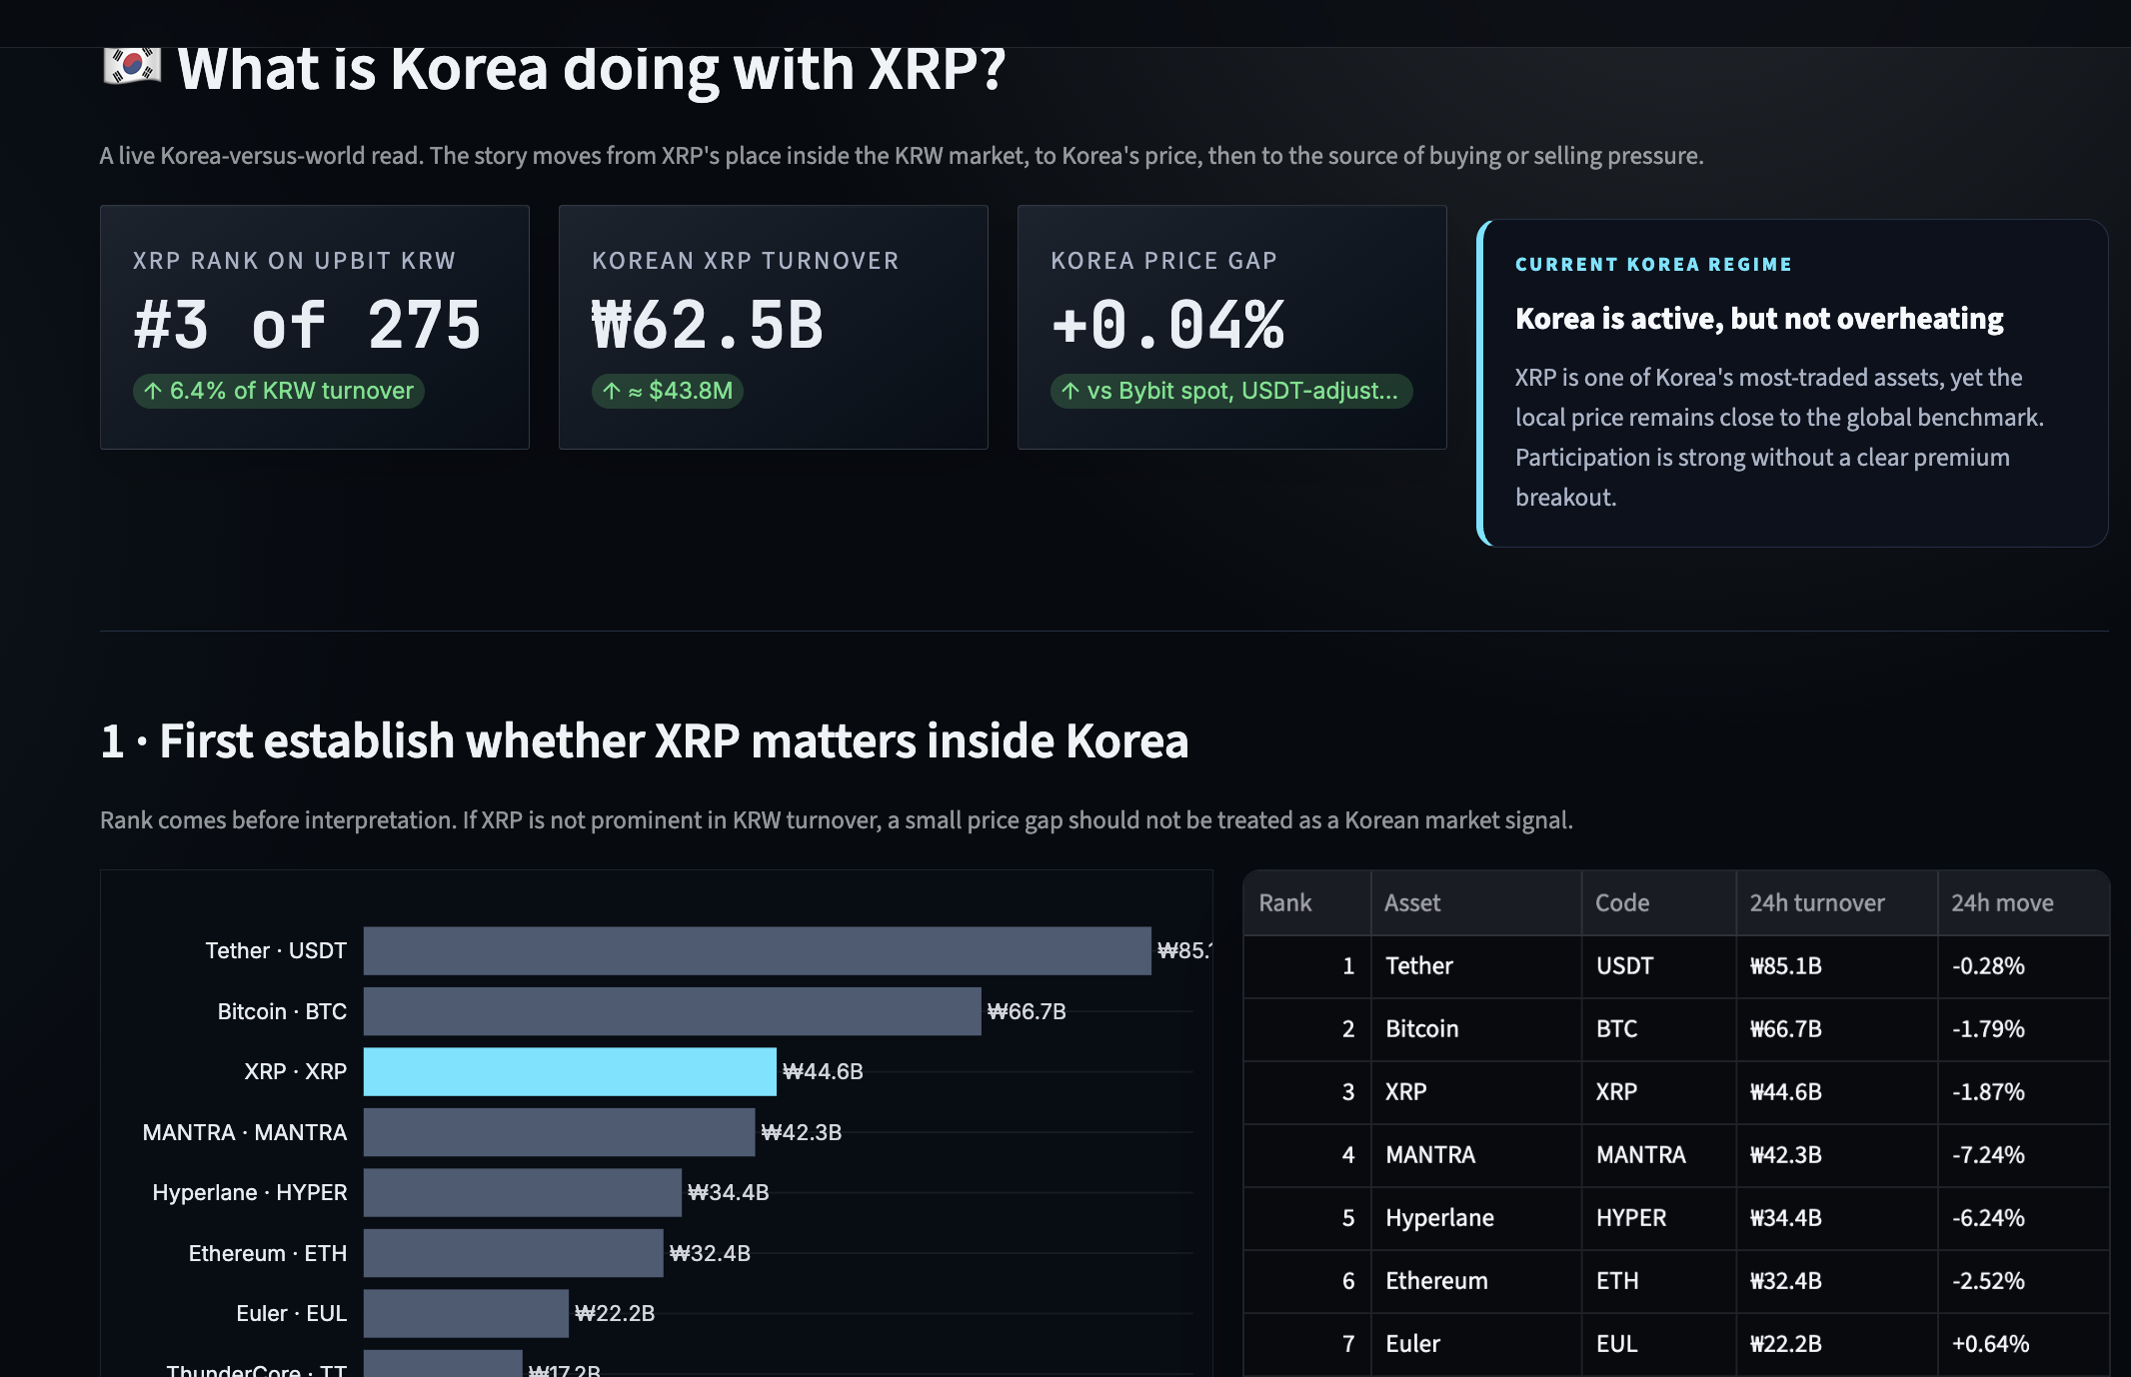This screenshot has width=2131, height=1377.
Task: Click the Code column header
Action: click(x=1658, y=903)
